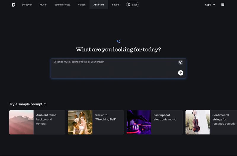237x156 pixels.
Task: Choose the Ambient tense background texture prompt
Action: tap(49, 119)
